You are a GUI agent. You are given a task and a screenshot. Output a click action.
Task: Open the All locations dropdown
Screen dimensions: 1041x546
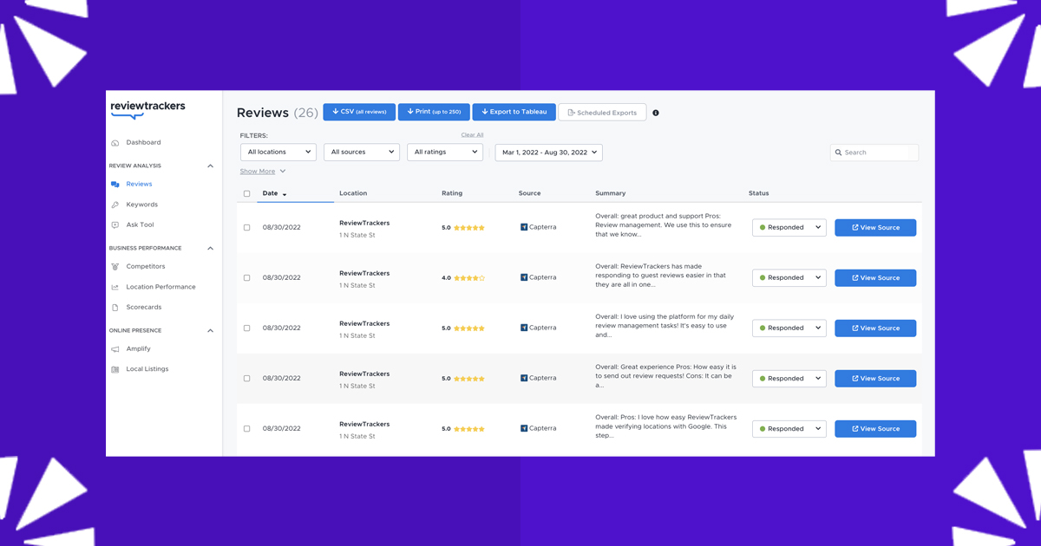278,153
